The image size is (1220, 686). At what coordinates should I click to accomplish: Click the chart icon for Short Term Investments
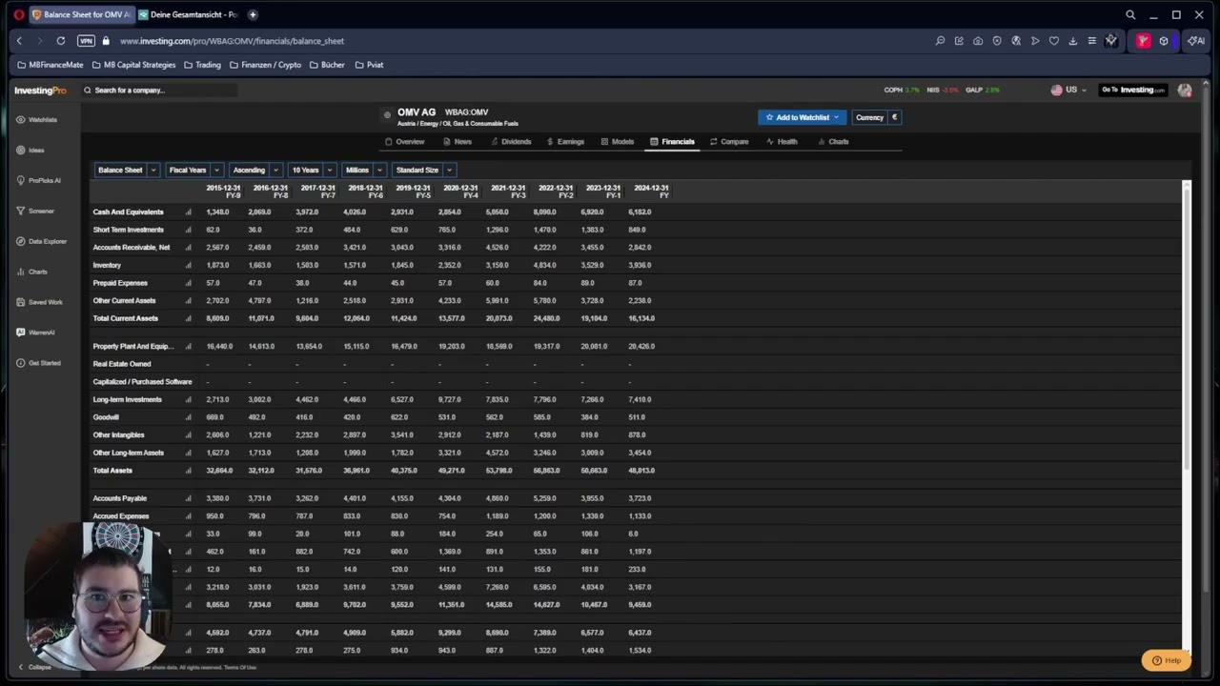tap(188, 230)
